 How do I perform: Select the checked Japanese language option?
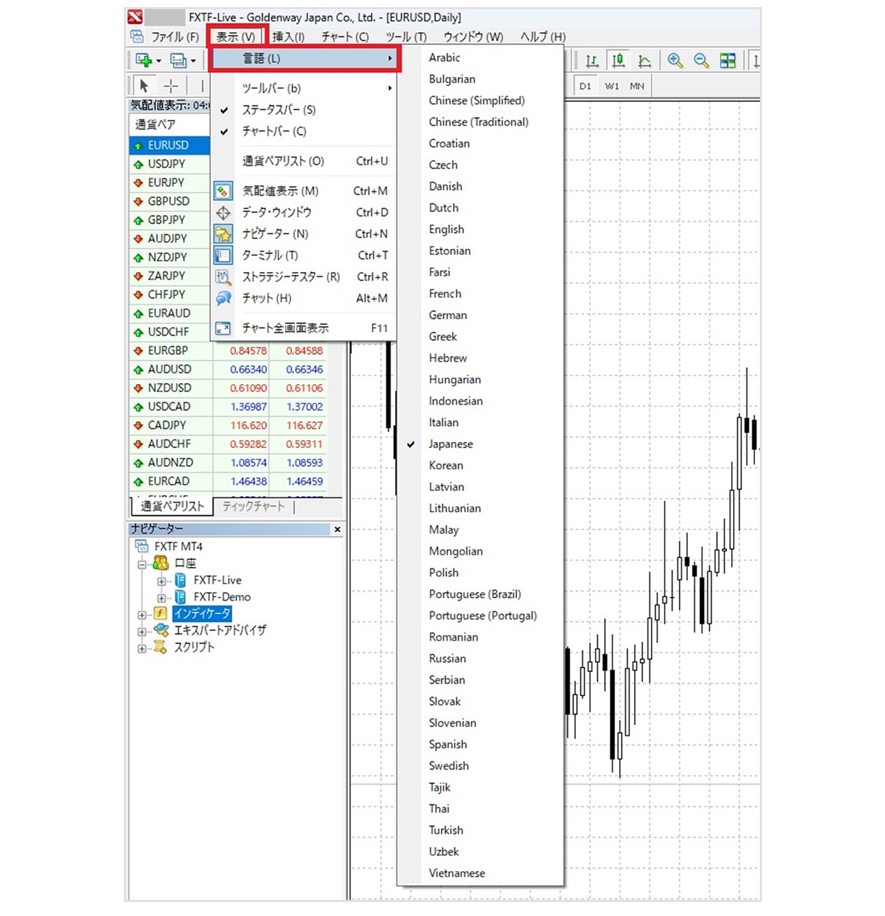click(480, 444)
